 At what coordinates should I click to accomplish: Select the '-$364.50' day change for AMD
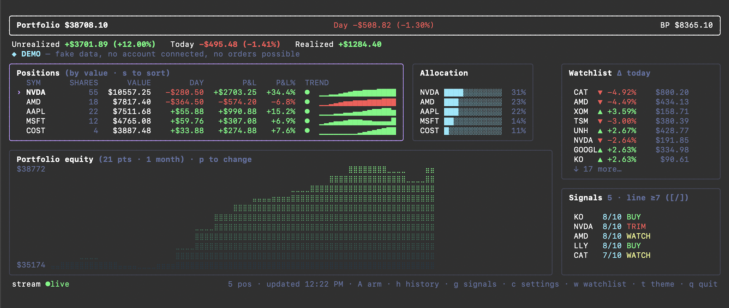pos(185,102)
